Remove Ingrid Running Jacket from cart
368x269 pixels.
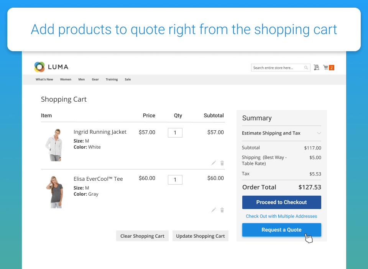pos(222,163)
